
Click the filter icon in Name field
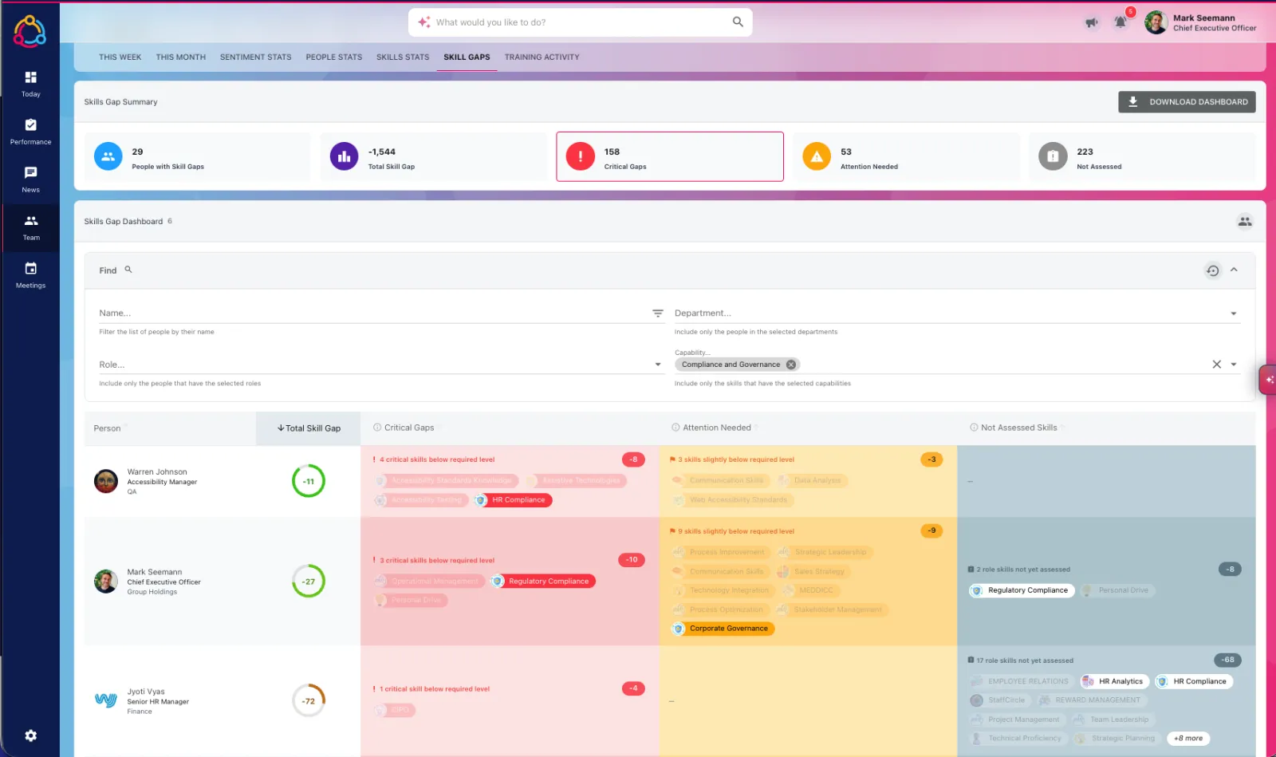(x=658, y=313)
